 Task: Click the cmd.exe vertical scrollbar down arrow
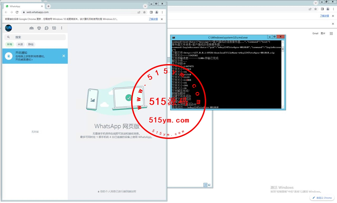tap(283, 107)
